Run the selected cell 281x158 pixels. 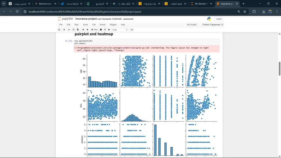pos(94,30)
